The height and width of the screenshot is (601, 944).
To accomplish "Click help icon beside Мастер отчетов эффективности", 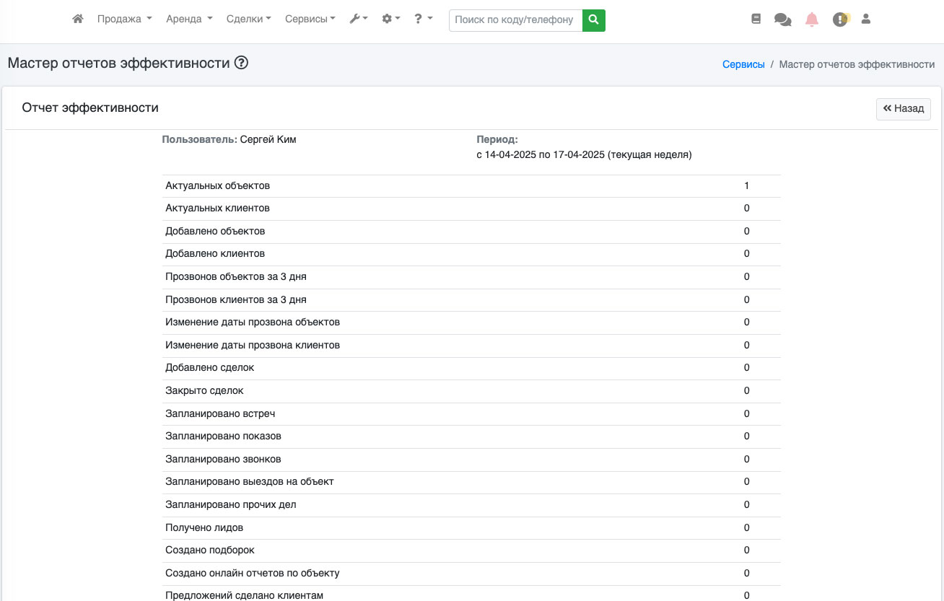I will pos(242,63).
